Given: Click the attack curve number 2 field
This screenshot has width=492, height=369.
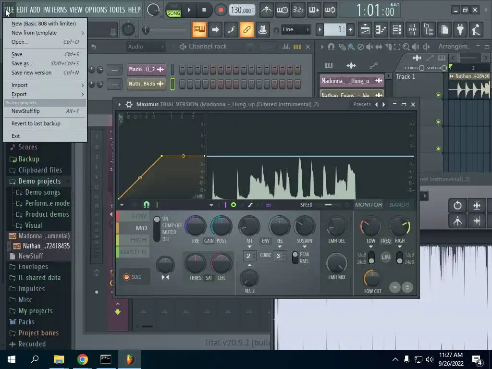Looking at the screenshot, I should [250, 256].
